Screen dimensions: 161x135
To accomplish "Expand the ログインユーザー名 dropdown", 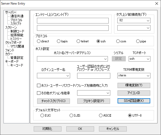I will coord(53,76).
